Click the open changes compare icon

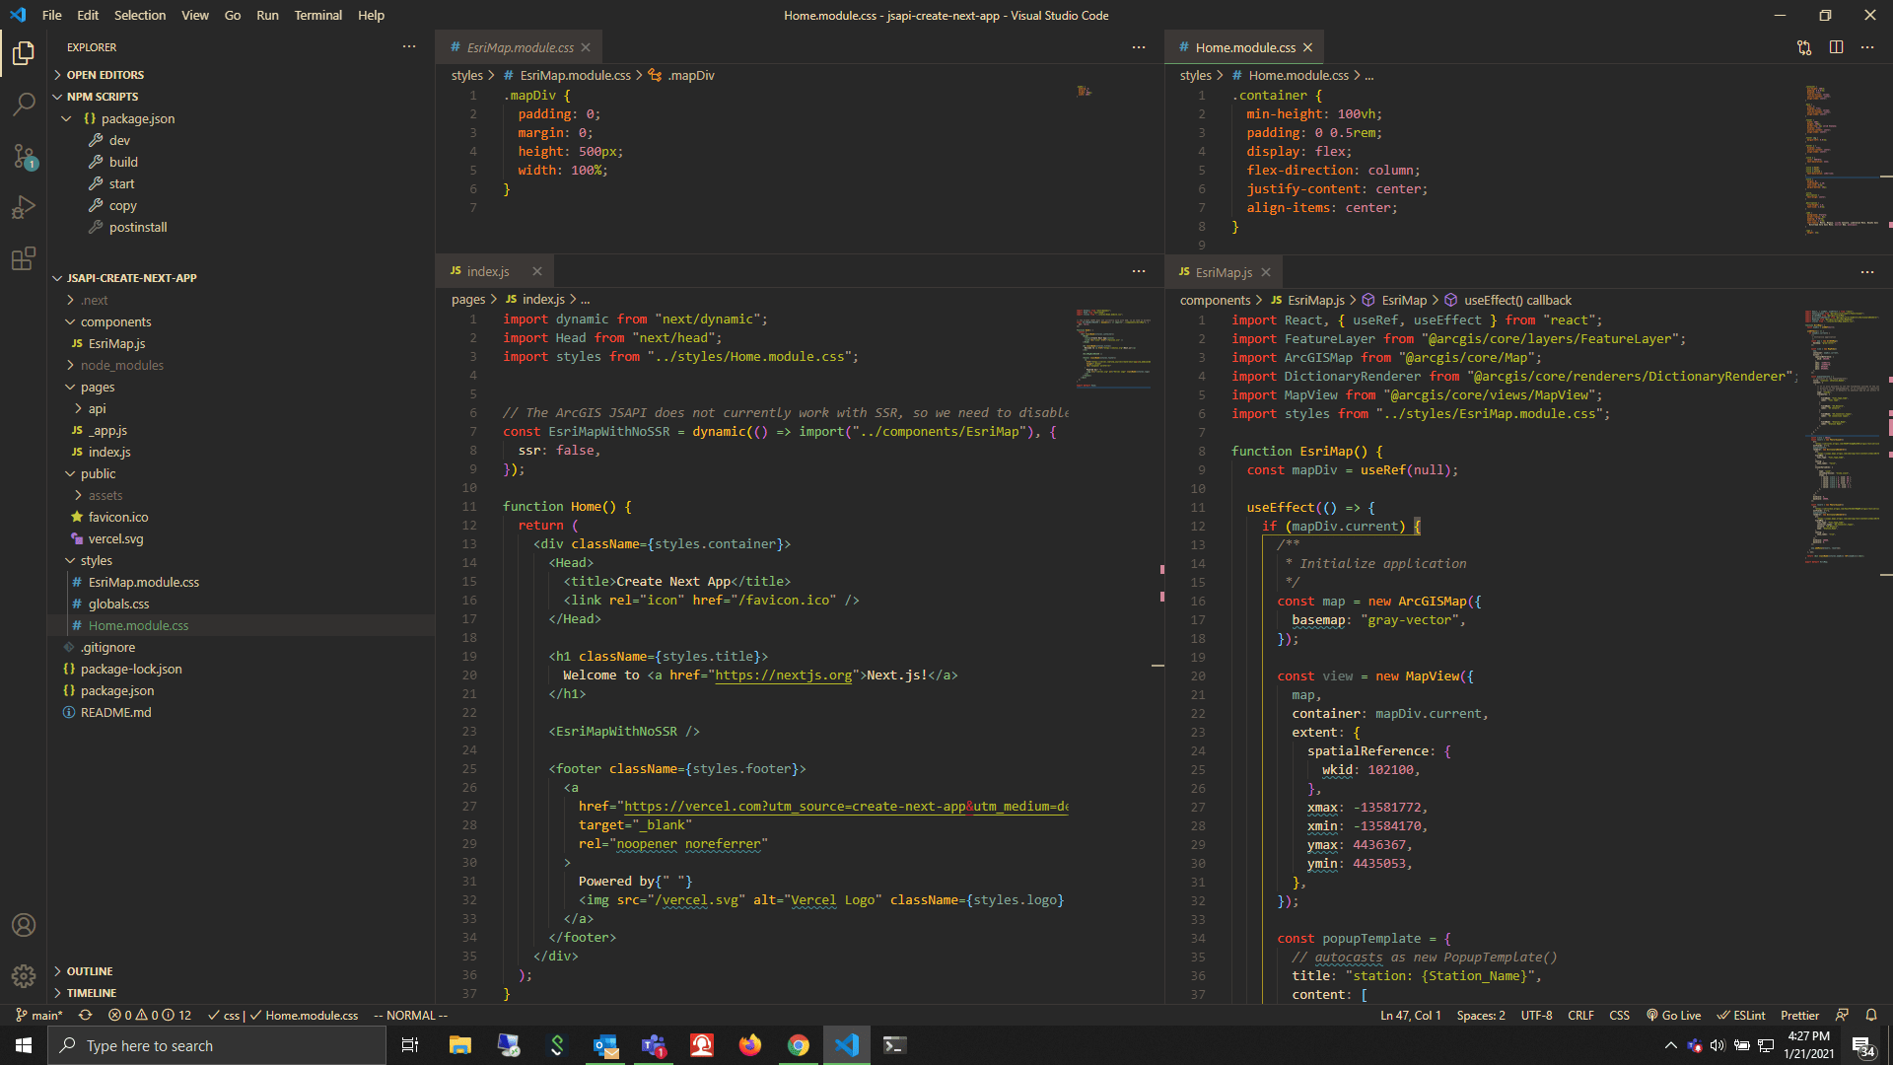pos(1804,47)
